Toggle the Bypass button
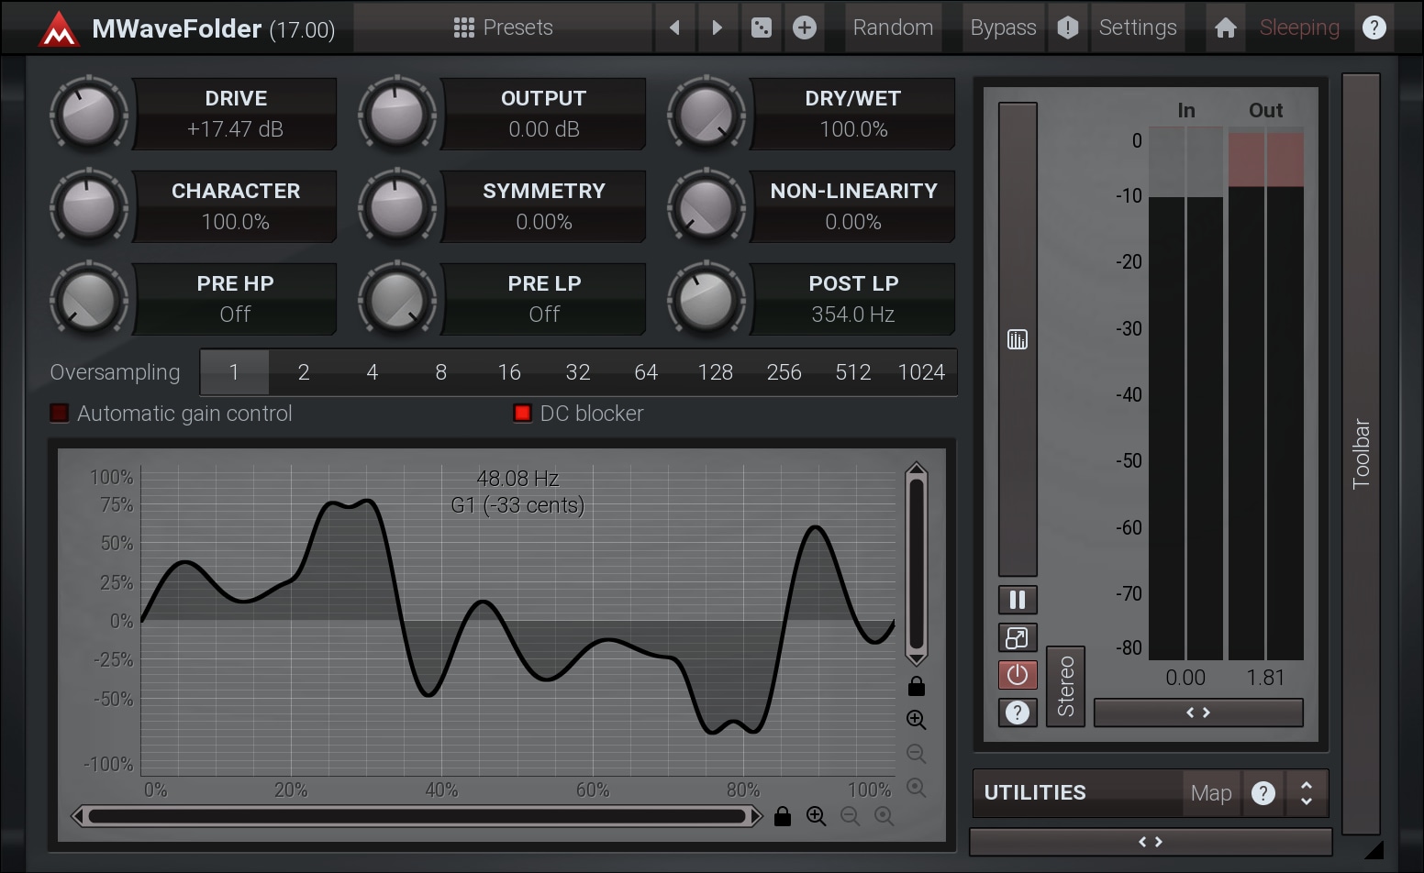 click(1003, 28)
